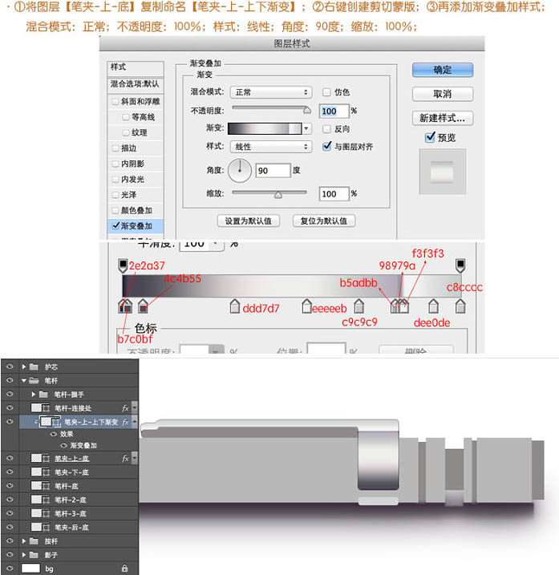The height and width of the screenshot is (575, 559).
Task: Hide the 护芯 group visibility
Action: point(10,366)
